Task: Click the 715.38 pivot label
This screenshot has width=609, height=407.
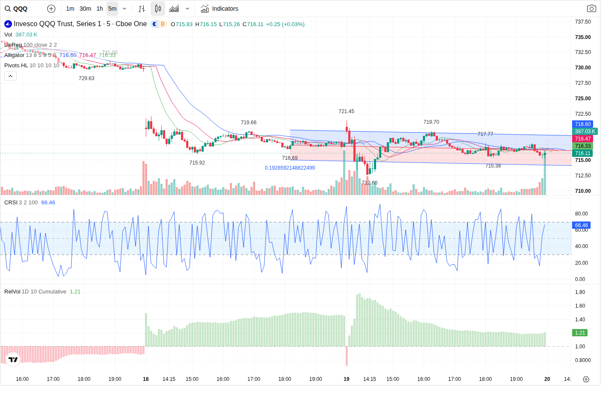Action: pos(493,166)
